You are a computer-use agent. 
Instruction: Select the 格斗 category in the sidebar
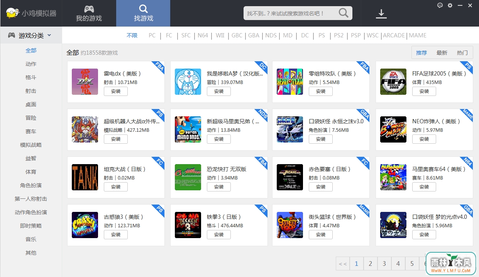point(31,77)
